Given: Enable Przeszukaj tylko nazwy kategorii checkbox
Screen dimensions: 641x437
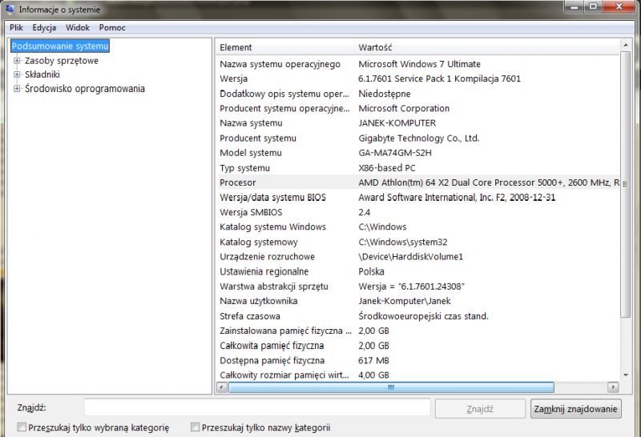Looking at the screenshot, I should [x=195, y=427].
